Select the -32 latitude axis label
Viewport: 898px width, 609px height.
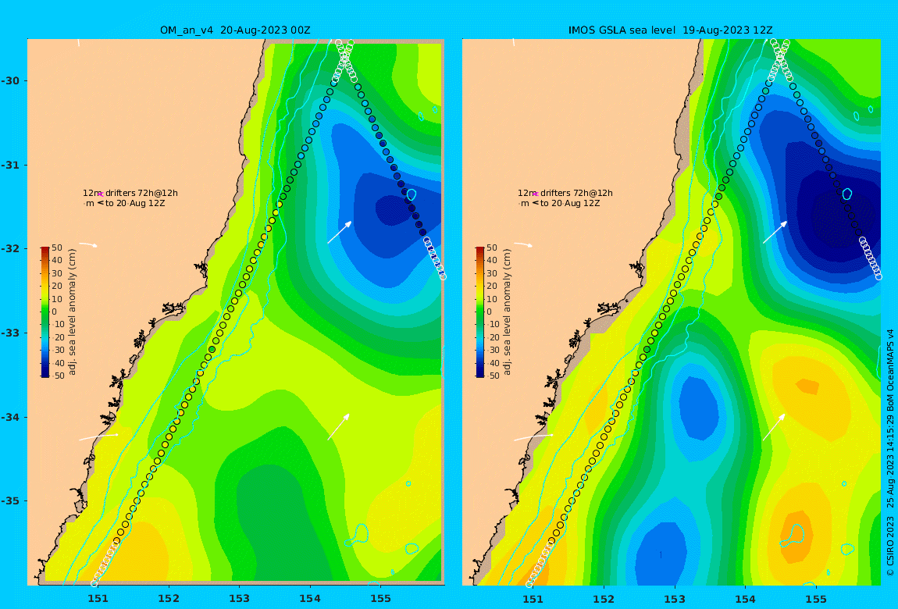click(x=9, y=248)
